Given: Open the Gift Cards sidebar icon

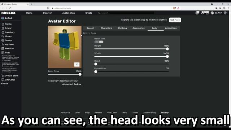Looking at the screenshot, I should [3, 80].
